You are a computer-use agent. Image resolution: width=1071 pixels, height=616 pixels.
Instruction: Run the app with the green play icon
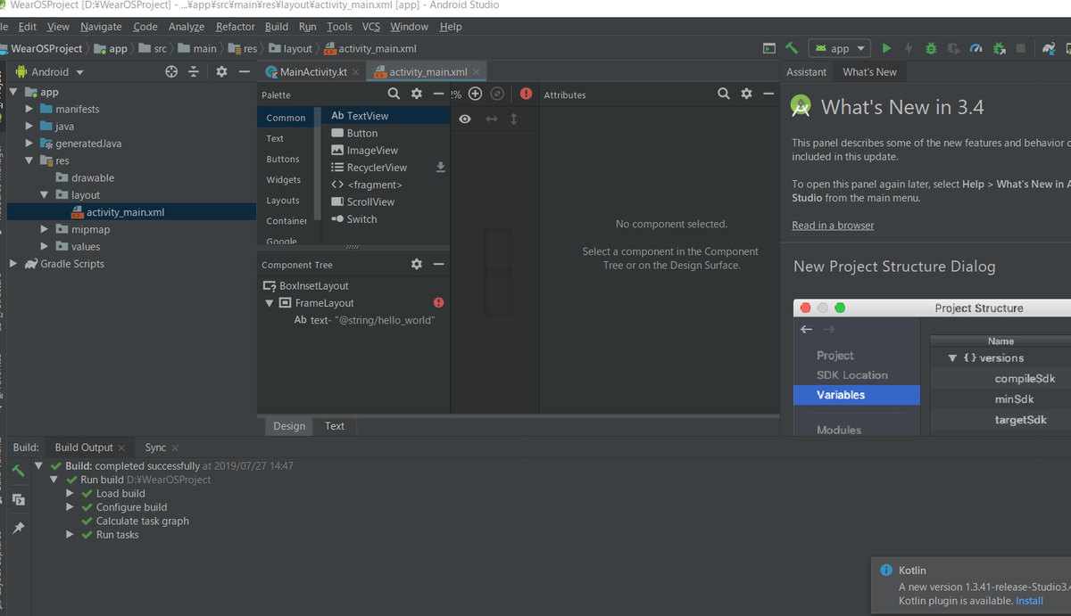coord(886,48)
